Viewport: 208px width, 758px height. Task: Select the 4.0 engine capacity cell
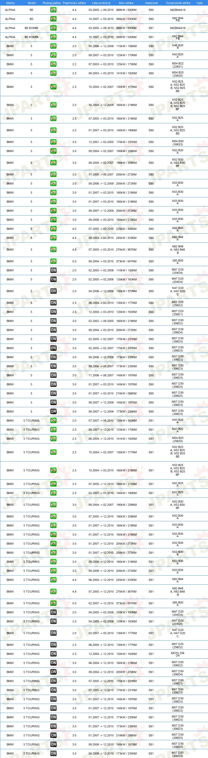[74, 229]
